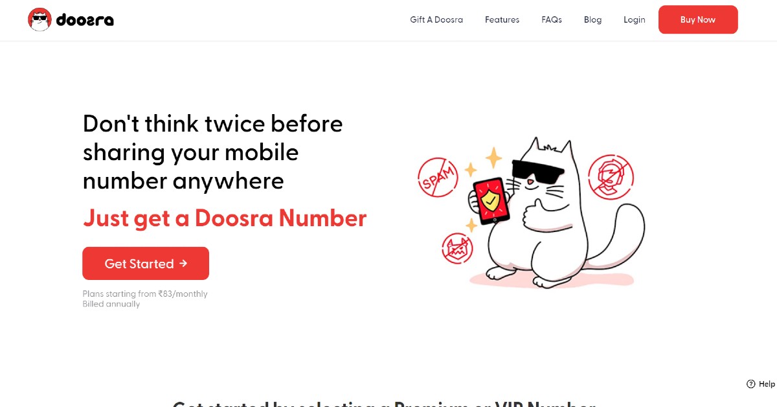Click the red Buy Now button

(x=698, y=19)
